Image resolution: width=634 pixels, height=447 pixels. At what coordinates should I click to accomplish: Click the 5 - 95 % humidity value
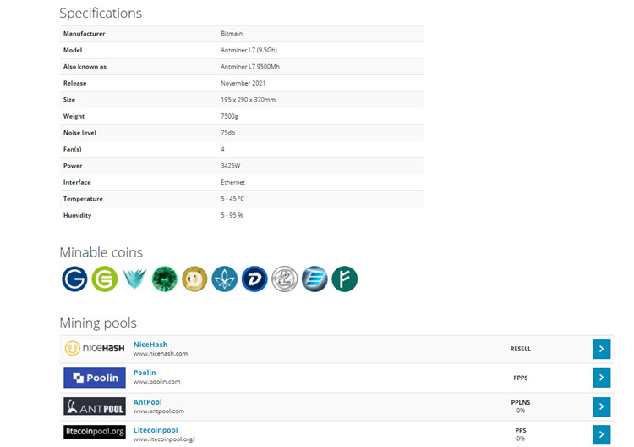[x=232, y=215]
